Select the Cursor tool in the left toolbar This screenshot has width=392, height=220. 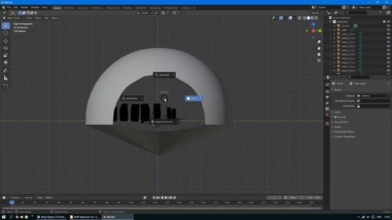6,32
